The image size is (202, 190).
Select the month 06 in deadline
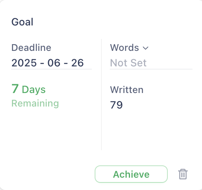(x=54, y=63)
